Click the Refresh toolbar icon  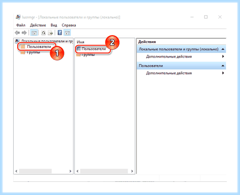44,33
